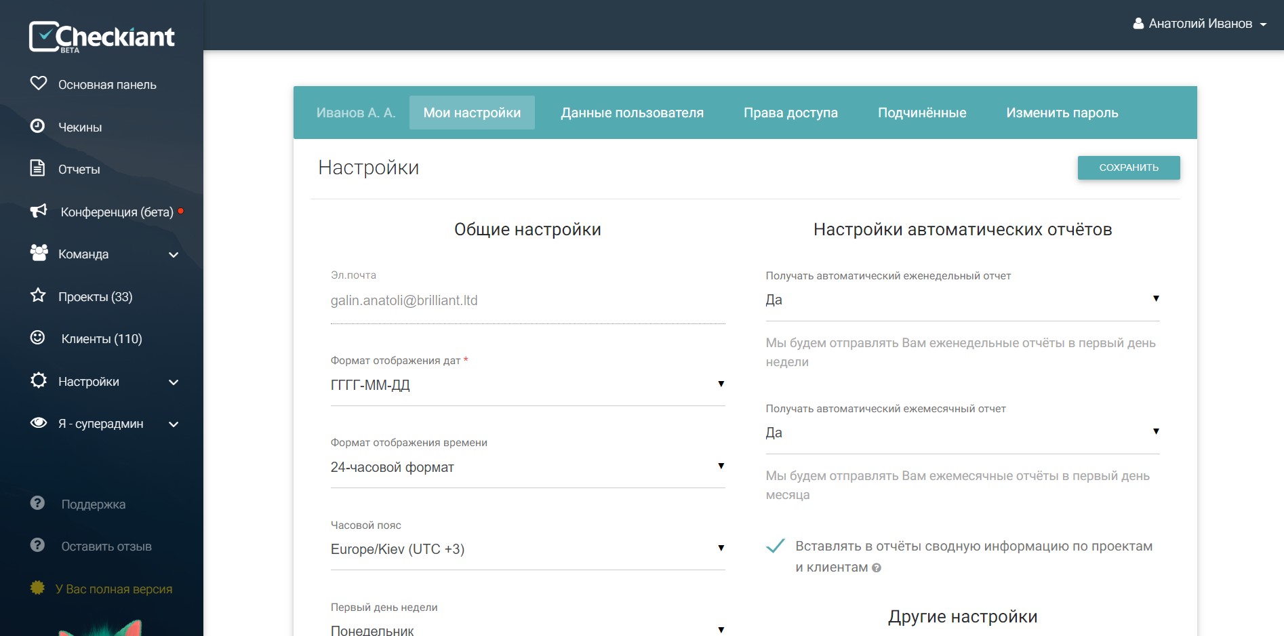Click the question icon beside Оставить отзыв
The height and width of the screenshot is (636, 1284).
point(38,545)
